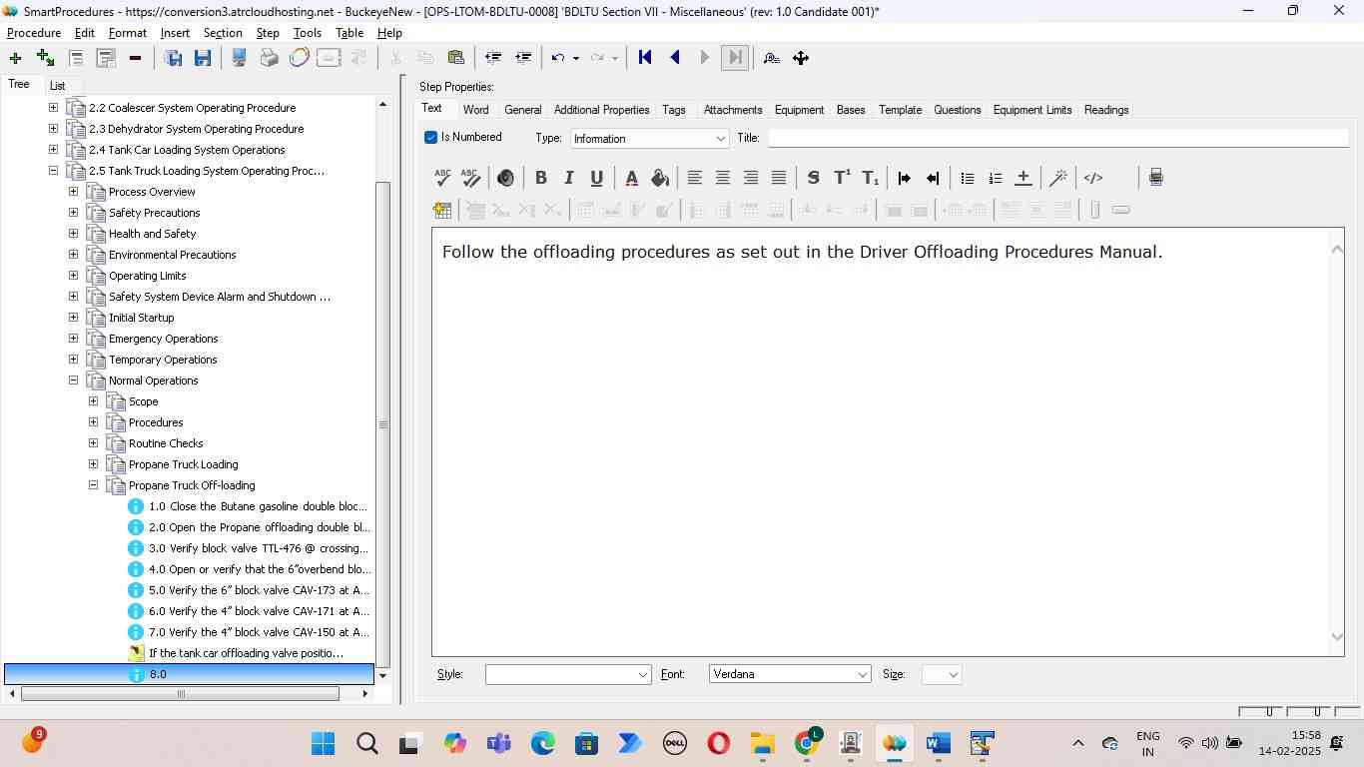Click the Underline formatting icon
Screen dimensions: 1364x767
click(597, 178)
